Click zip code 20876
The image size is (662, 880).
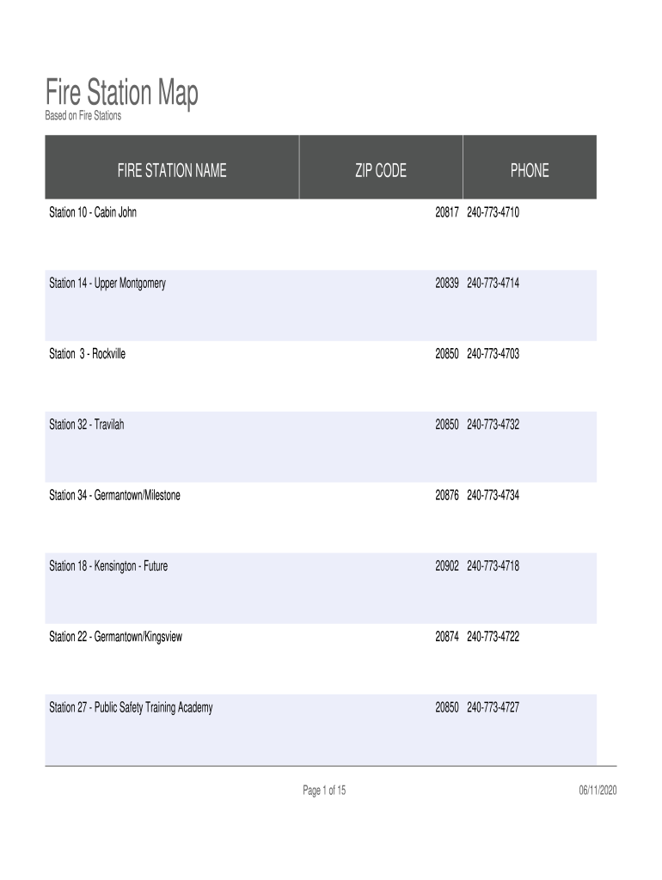tap(447, 495)
